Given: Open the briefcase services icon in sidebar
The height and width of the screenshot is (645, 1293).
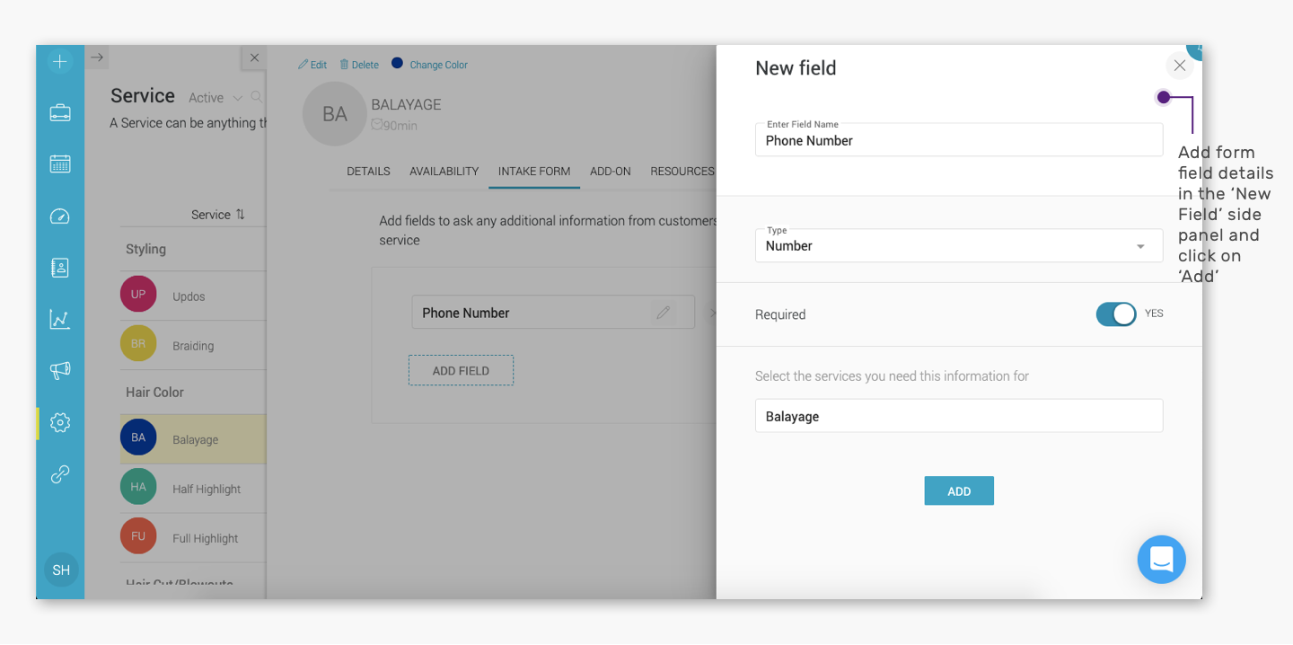Looking at the screenshot, I should [60, 113].
